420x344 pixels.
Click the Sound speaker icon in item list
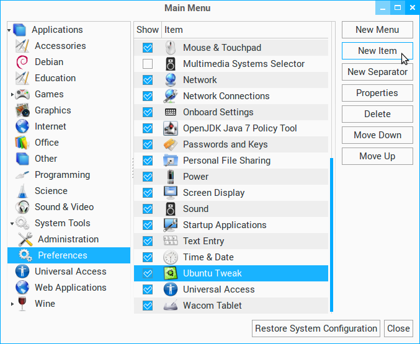(171, 209)
